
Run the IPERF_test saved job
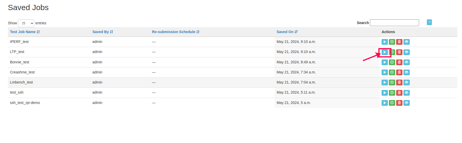pos(384,42)
